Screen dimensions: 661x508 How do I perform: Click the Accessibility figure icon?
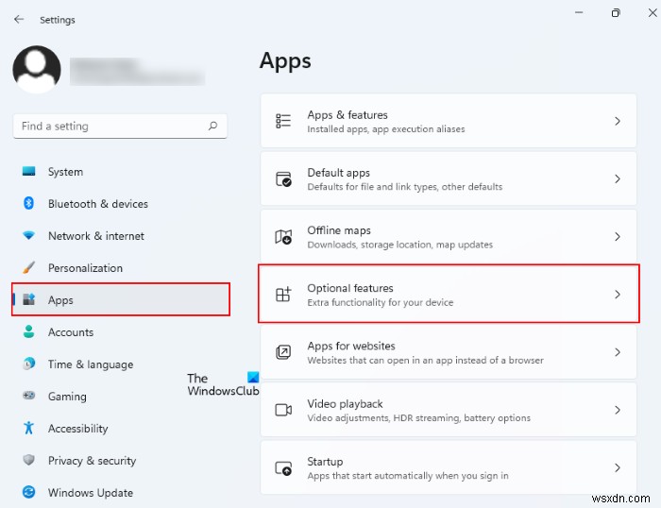click(28, 428)
